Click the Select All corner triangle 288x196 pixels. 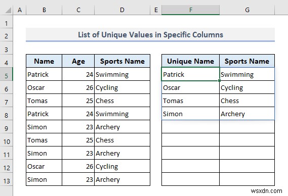(x=8, y=10)
